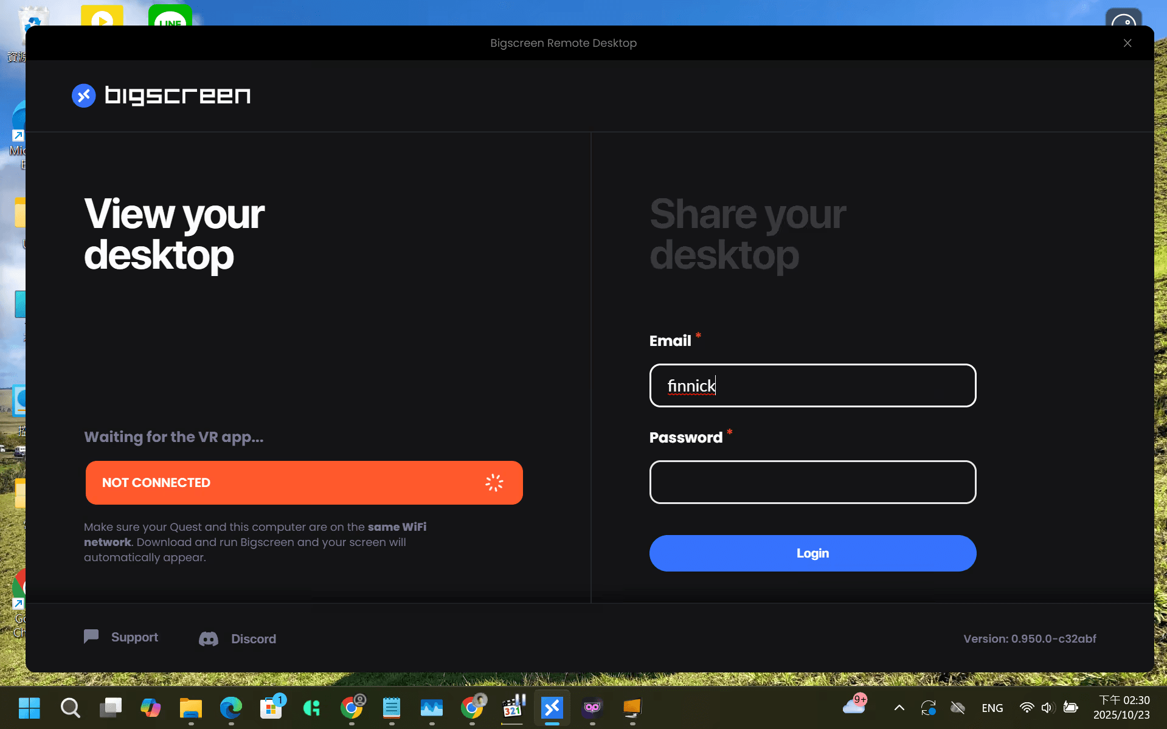1167x729 pixels.
Task: Click the Email input field
Action: (812, 385)
